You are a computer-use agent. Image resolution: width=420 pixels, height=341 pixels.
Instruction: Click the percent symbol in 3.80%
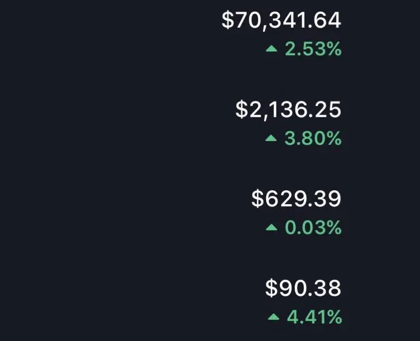pos(334,138)
